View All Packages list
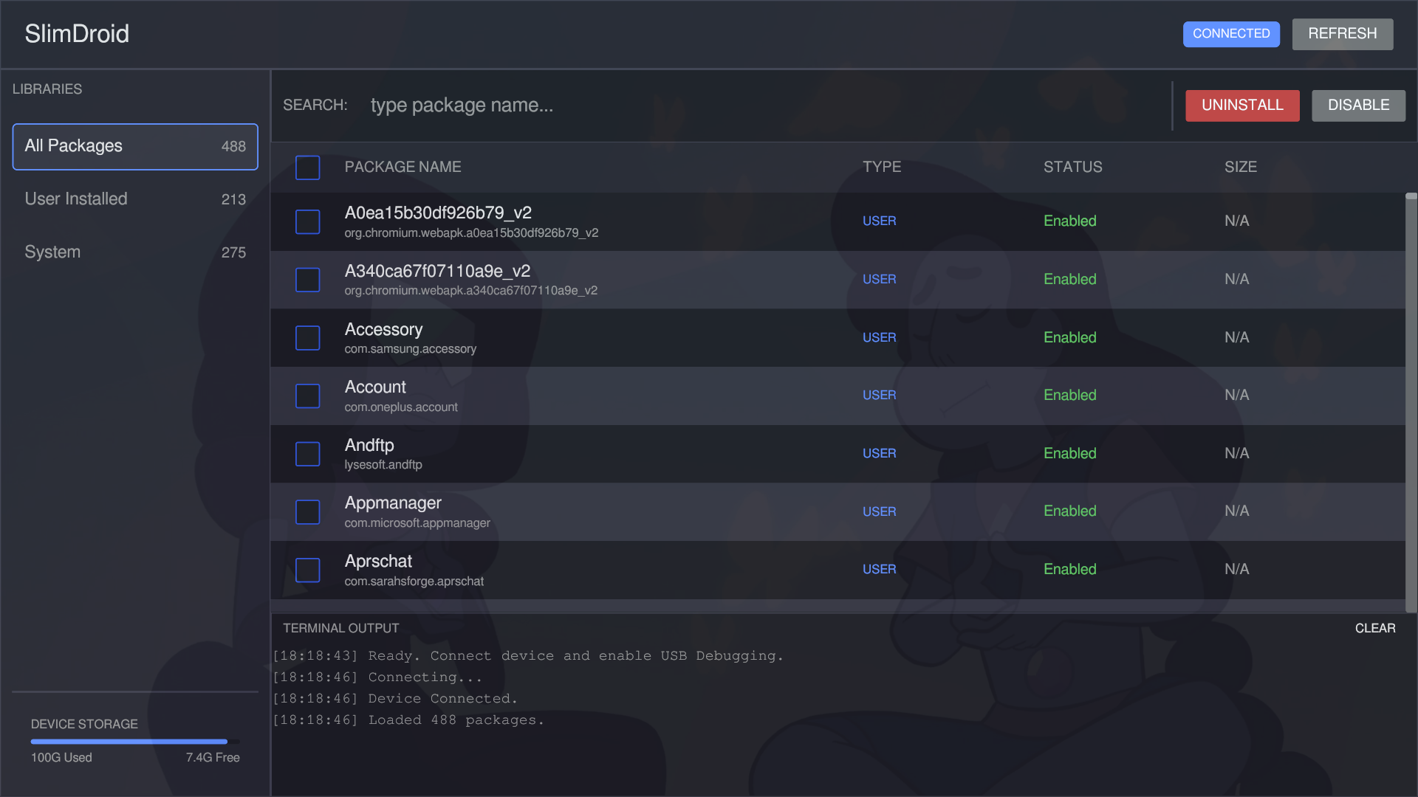Image resolution: width=1418 pixels, height=797 pixels. pyautogui.click(x=135, y=146)
